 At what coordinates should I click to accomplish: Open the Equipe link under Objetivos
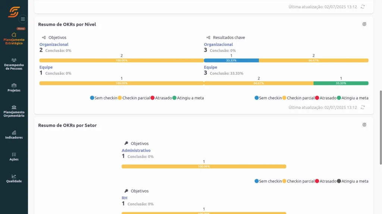[x=46, y=67]
